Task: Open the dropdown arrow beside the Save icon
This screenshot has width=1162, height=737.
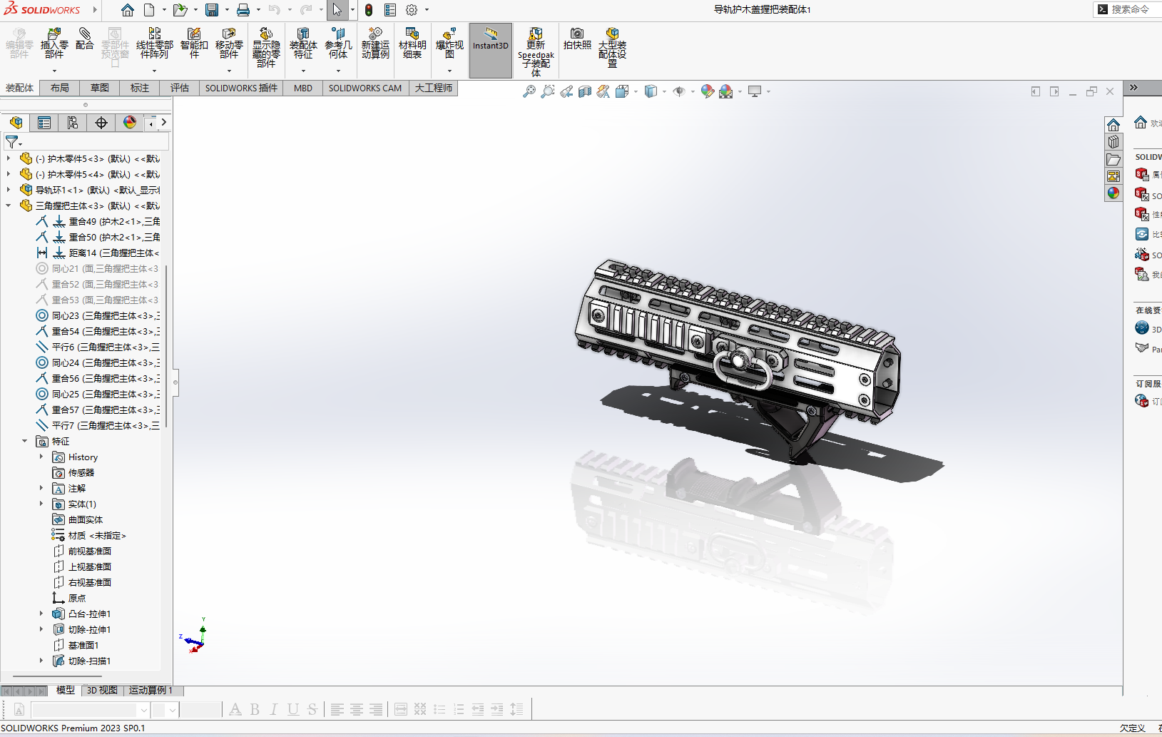Action: coord(227,10)
